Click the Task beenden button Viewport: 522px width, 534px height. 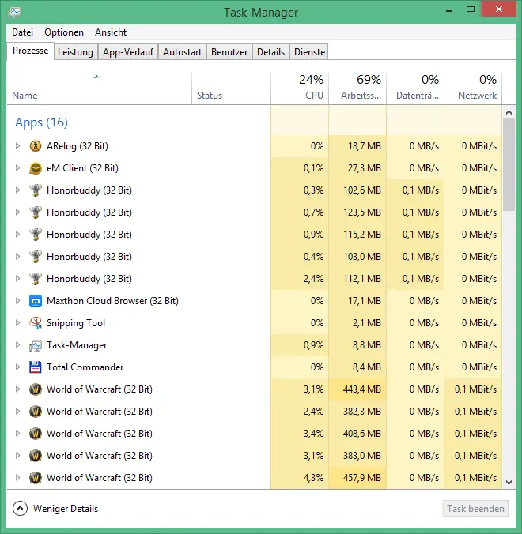tap(475, 509)
